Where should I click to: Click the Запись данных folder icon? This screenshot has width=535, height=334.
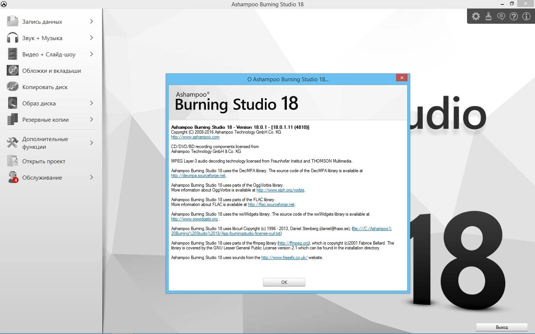(x=12, y=21)
